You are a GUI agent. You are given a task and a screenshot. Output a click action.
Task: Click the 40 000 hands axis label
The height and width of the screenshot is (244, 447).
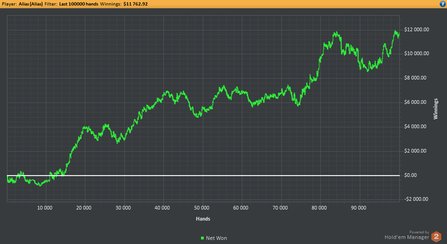[162, 208]
